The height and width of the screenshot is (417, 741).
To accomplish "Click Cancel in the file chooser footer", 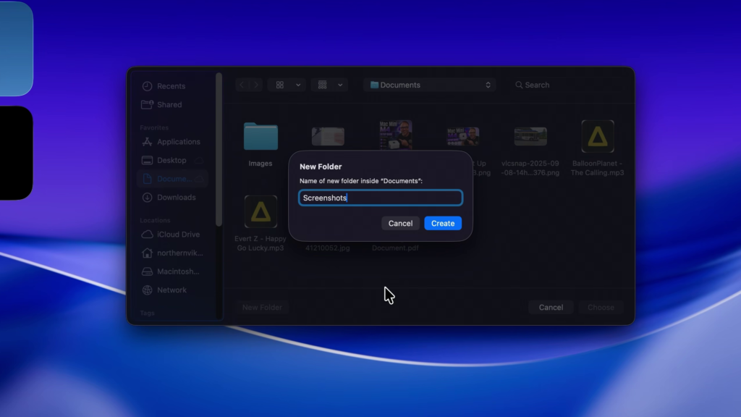I will tap(551, 307).
